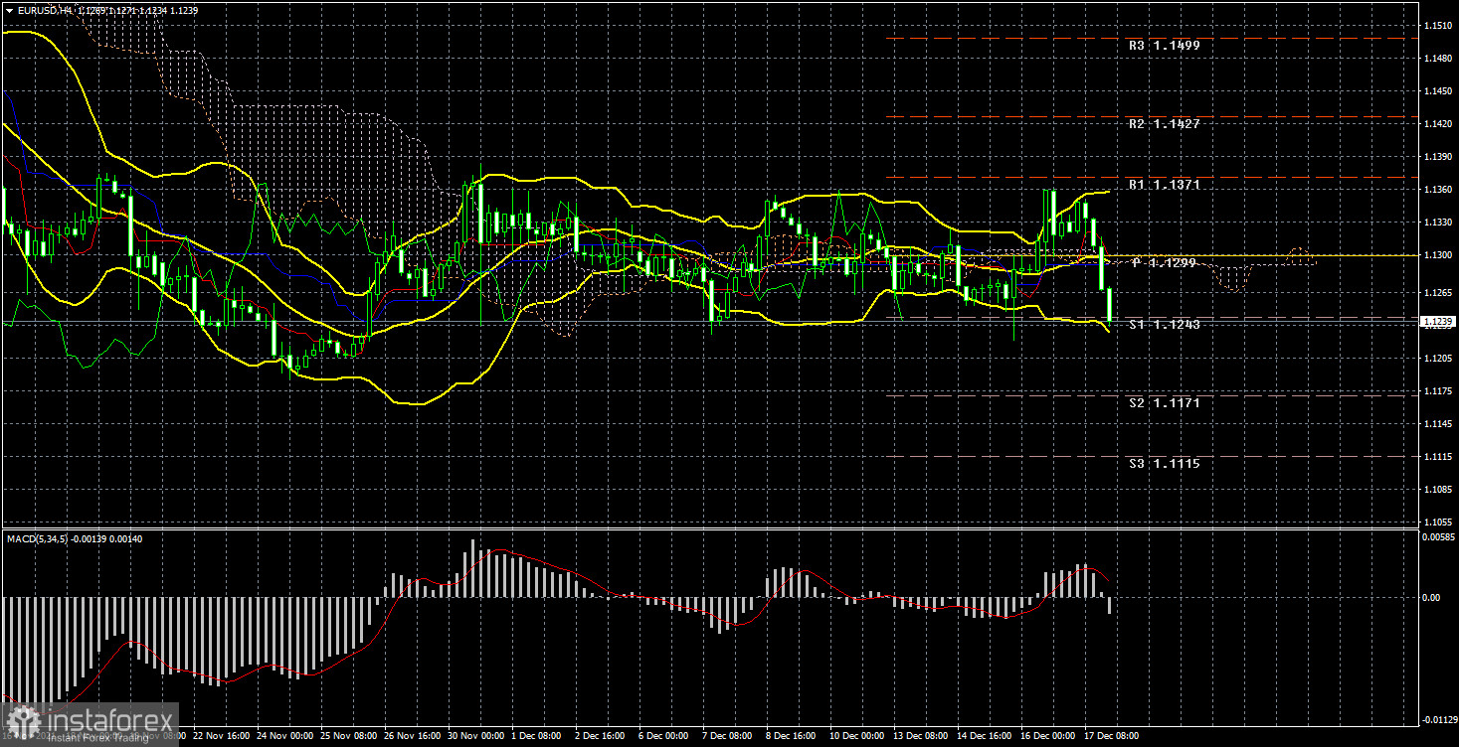
Task: Click 1.1205 on the price axis
Action: click(x=1438, y=358)
